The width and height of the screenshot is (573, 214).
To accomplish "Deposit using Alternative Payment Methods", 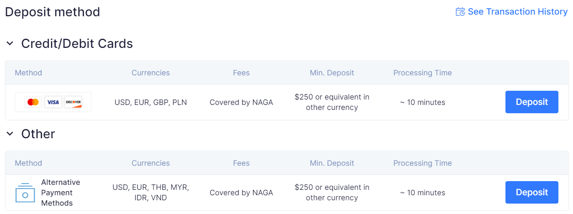I will pos(532,192).
